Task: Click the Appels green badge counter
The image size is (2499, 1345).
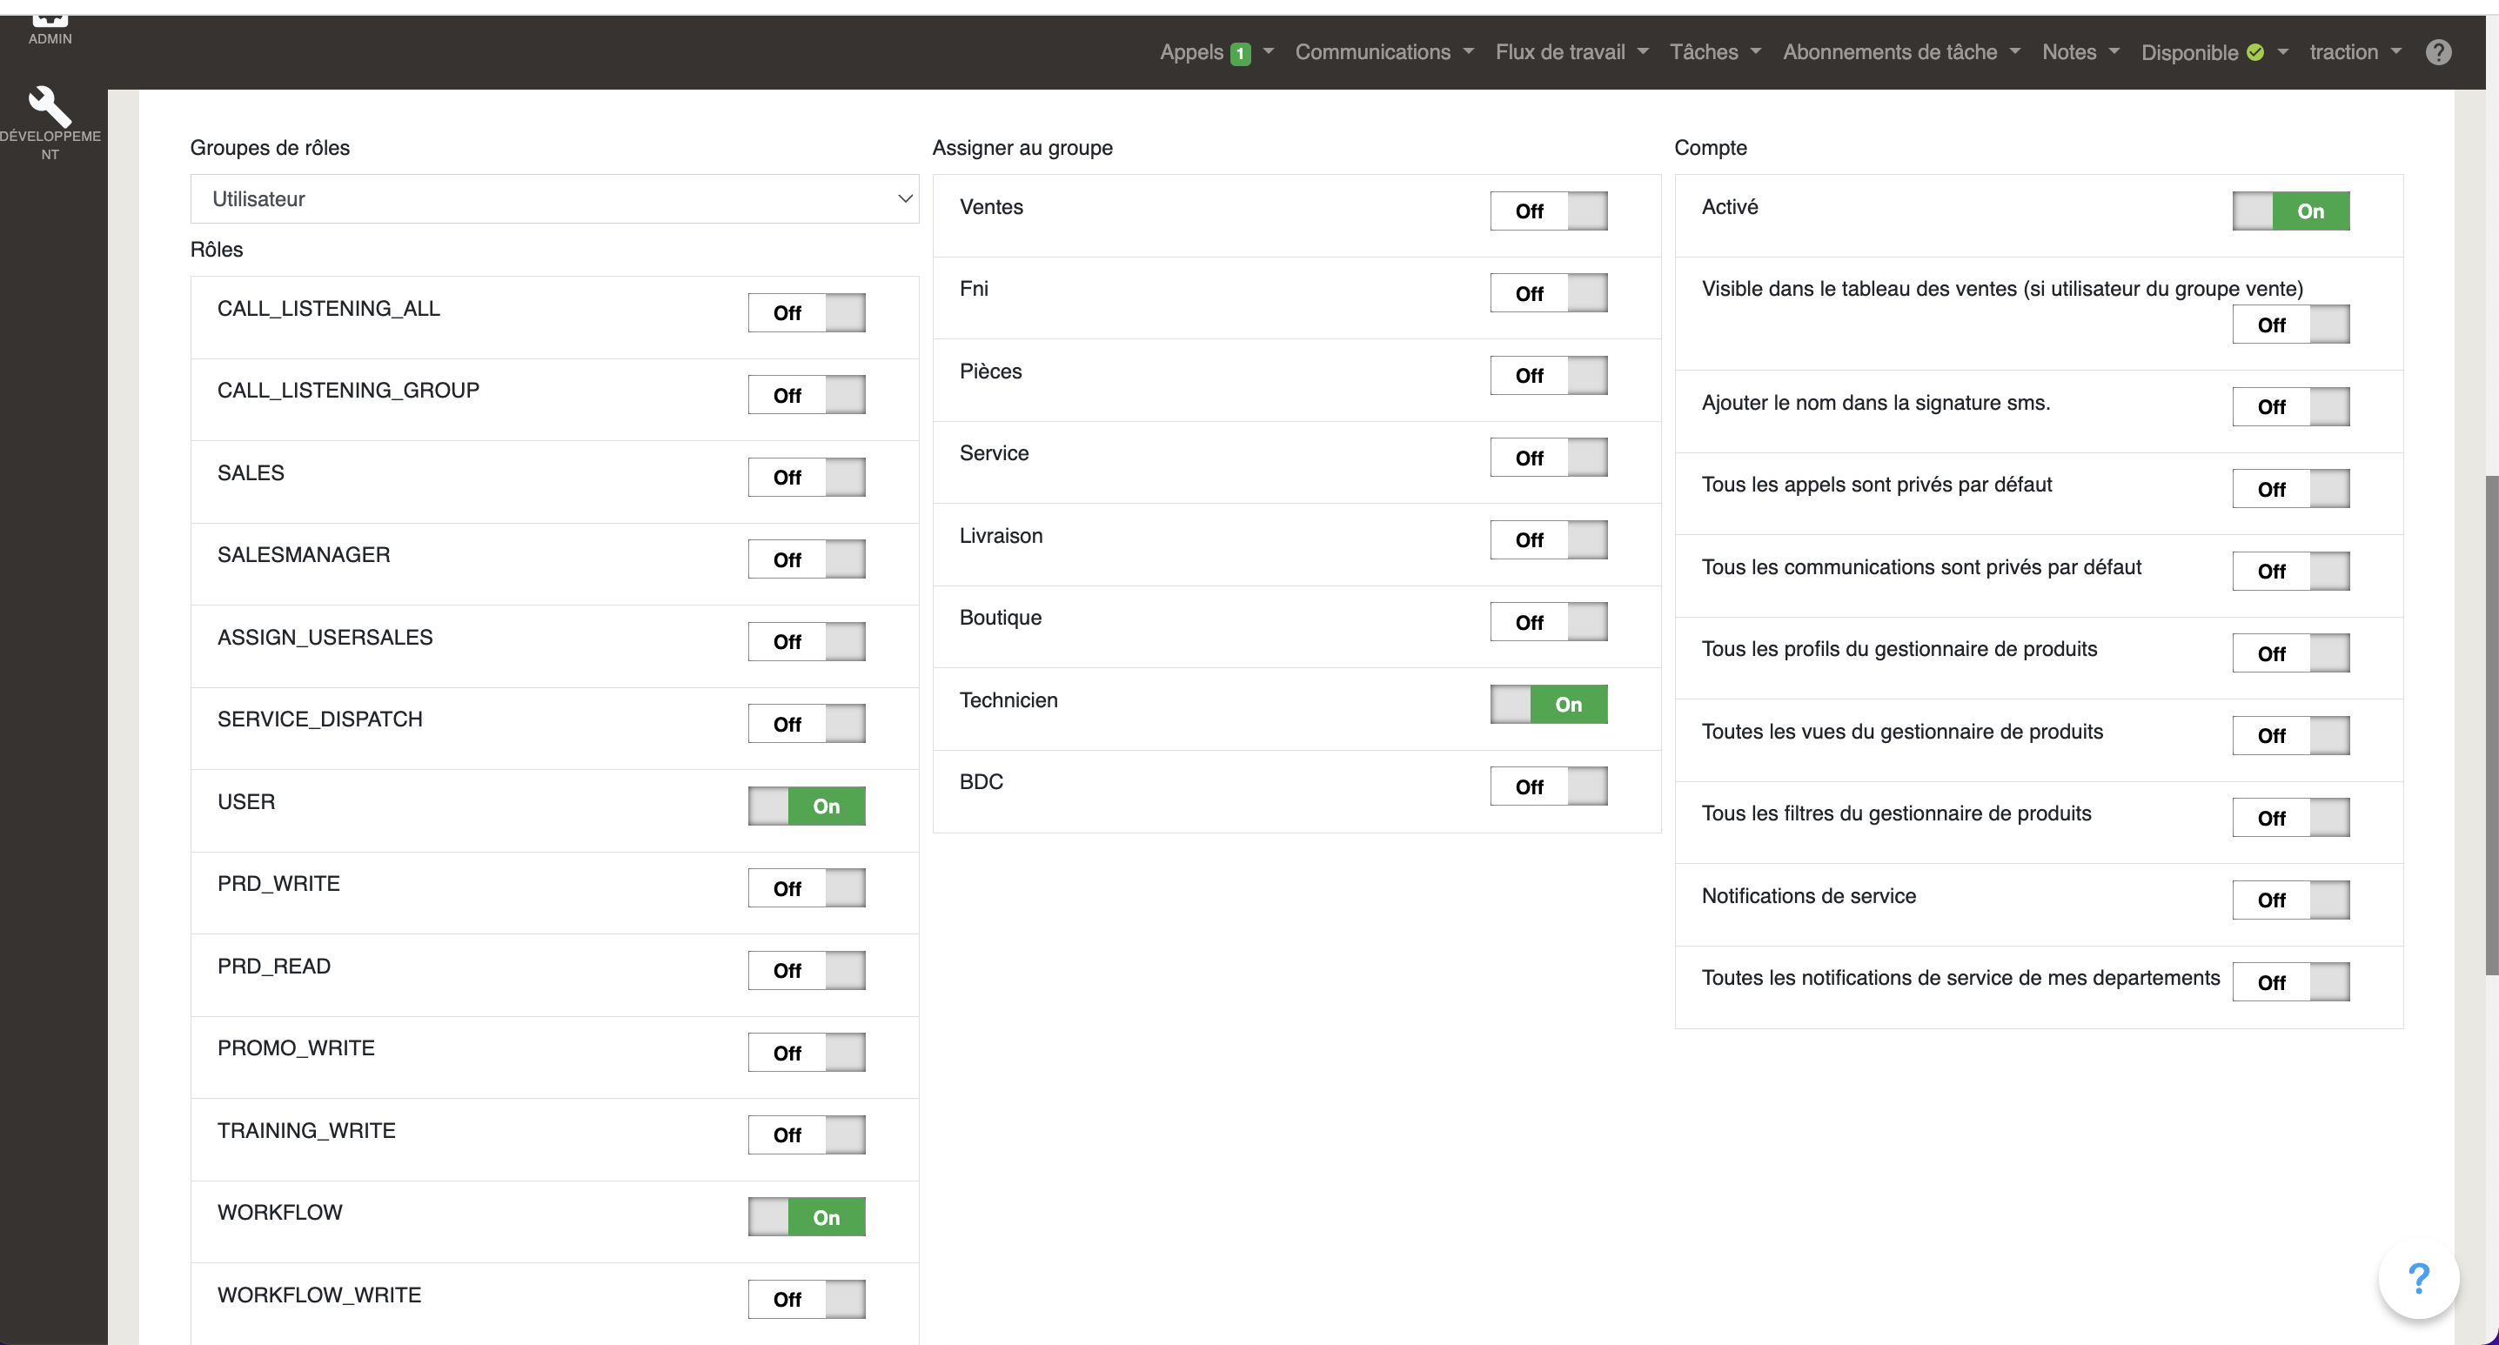Action: (1240, 54)
